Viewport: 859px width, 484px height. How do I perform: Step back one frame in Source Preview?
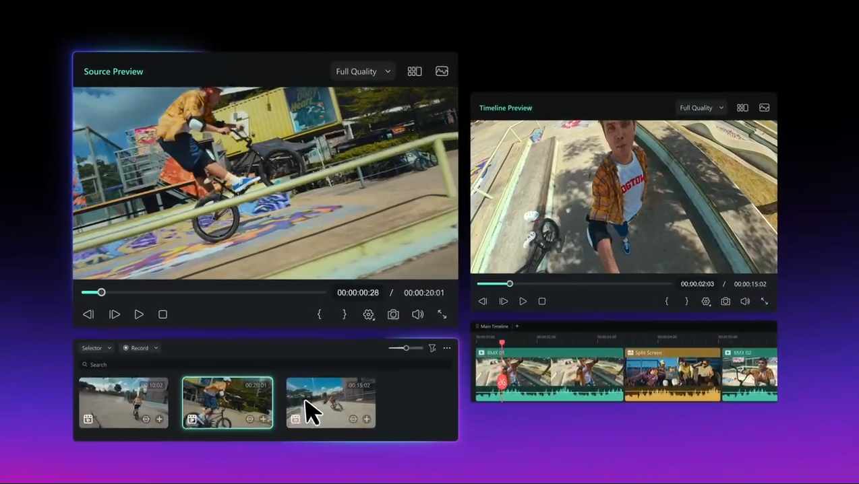[88, 314]
